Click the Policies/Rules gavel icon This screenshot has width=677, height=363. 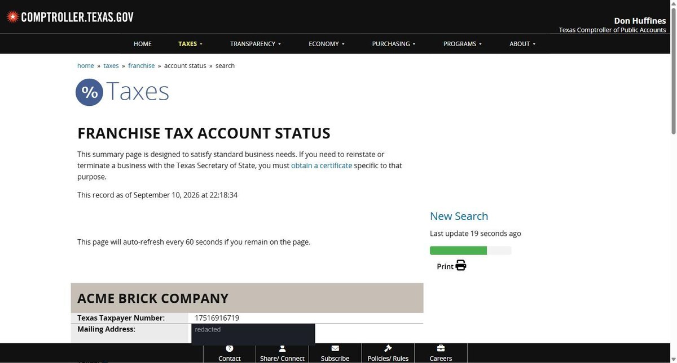click(388, 348)
